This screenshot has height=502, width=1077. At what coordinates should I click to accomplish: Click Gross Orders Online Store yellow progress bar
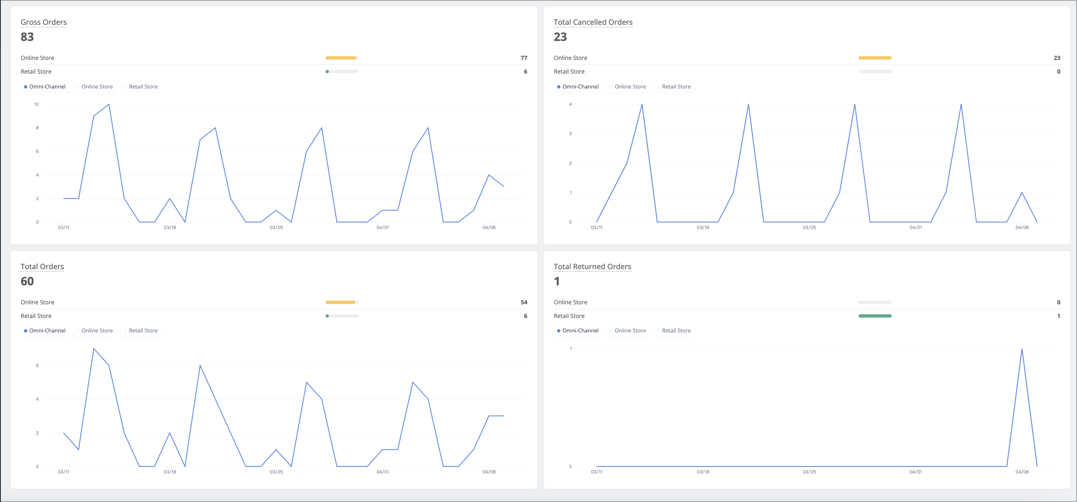pos(342,57)
